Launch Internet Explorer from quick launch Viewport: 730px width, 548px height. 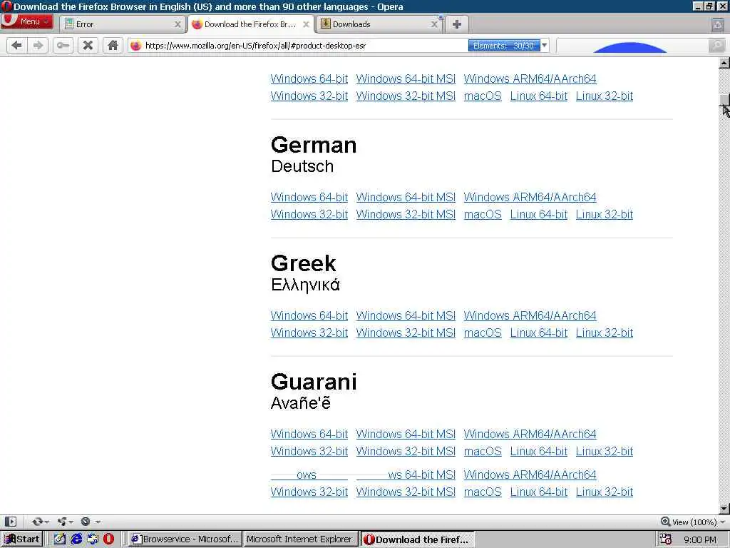pyautogui.click(x=76, y=539)
